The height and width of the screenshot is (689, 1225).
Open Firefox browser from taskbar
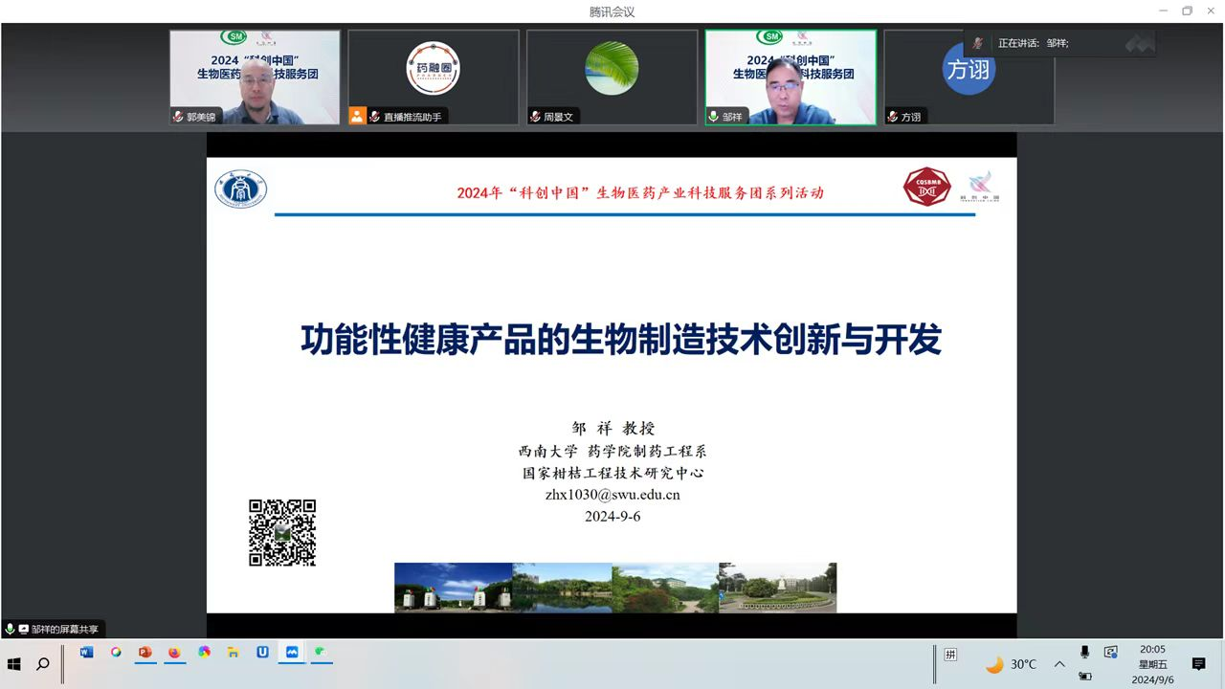pyautogui.click(x=174, y=653)
